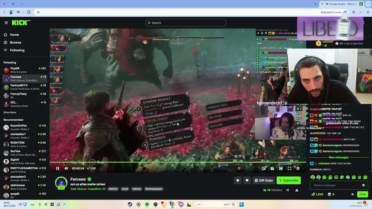The width and height of the screenshot is (372, 209).
Task: Toggle channel notifications bell
Action: [238, 180]
